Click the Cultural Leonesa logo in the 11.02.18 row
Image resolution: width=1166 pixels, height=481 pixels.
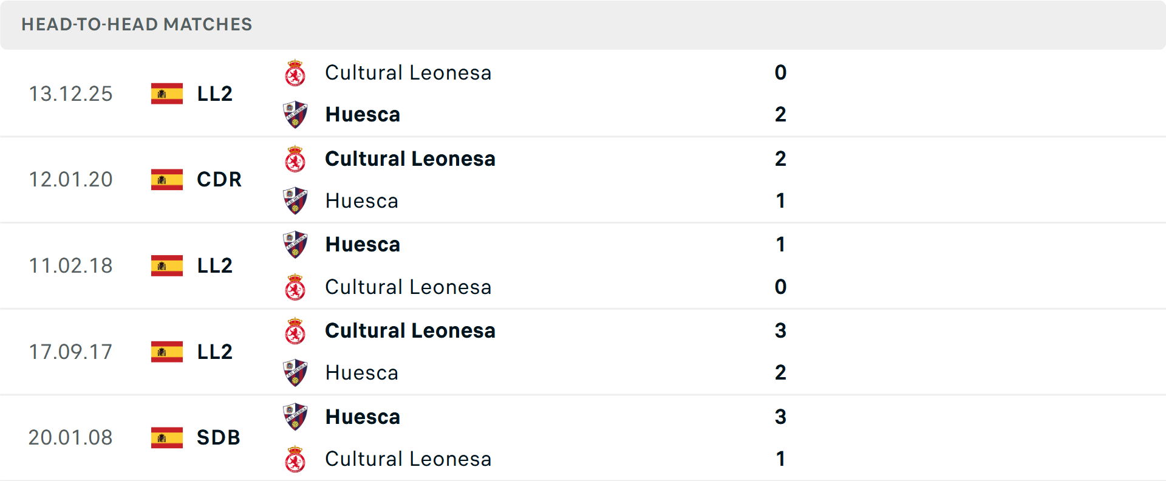(x=295, y=287)
